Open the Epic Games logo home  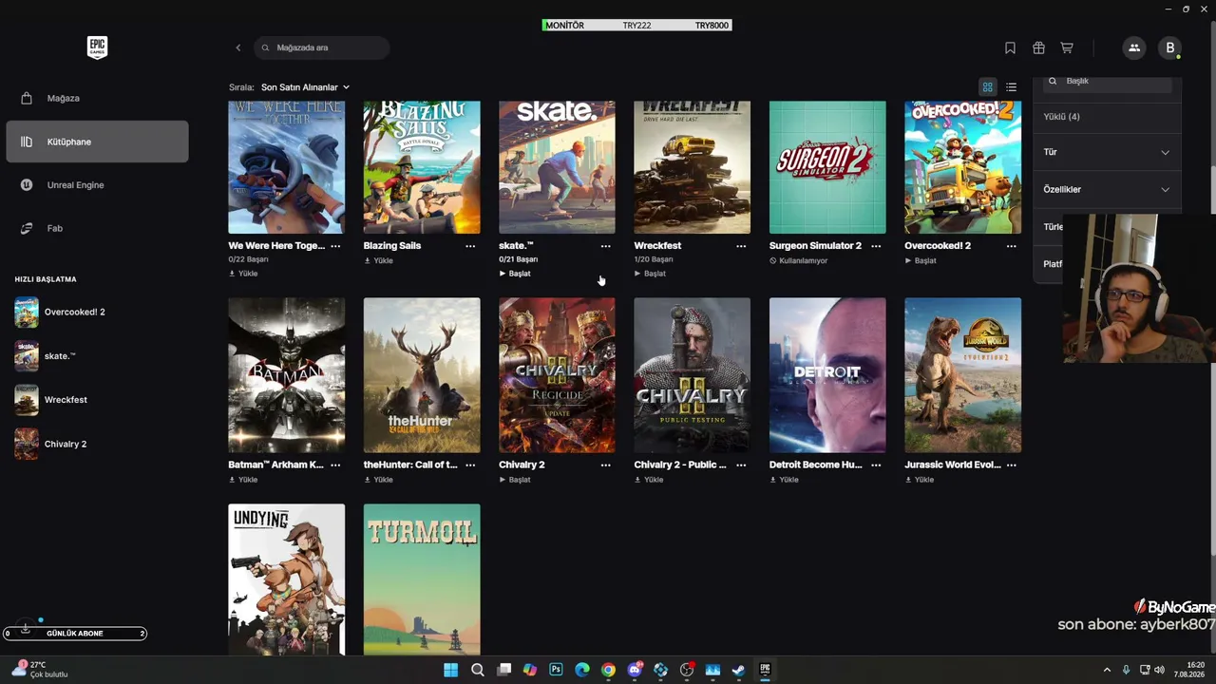coord(97,47)
